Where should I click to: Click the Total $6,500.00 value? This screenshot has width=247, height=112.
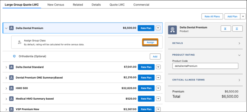click(x=230, y=97)
